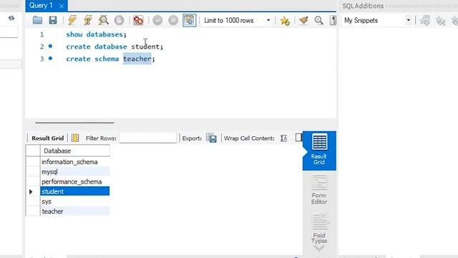Toggle the continue-on-error icon with red circles

138,20
